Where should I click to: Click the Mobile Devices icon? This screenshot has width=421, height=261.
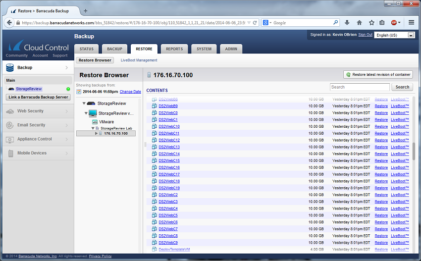(x=11, y=154)
